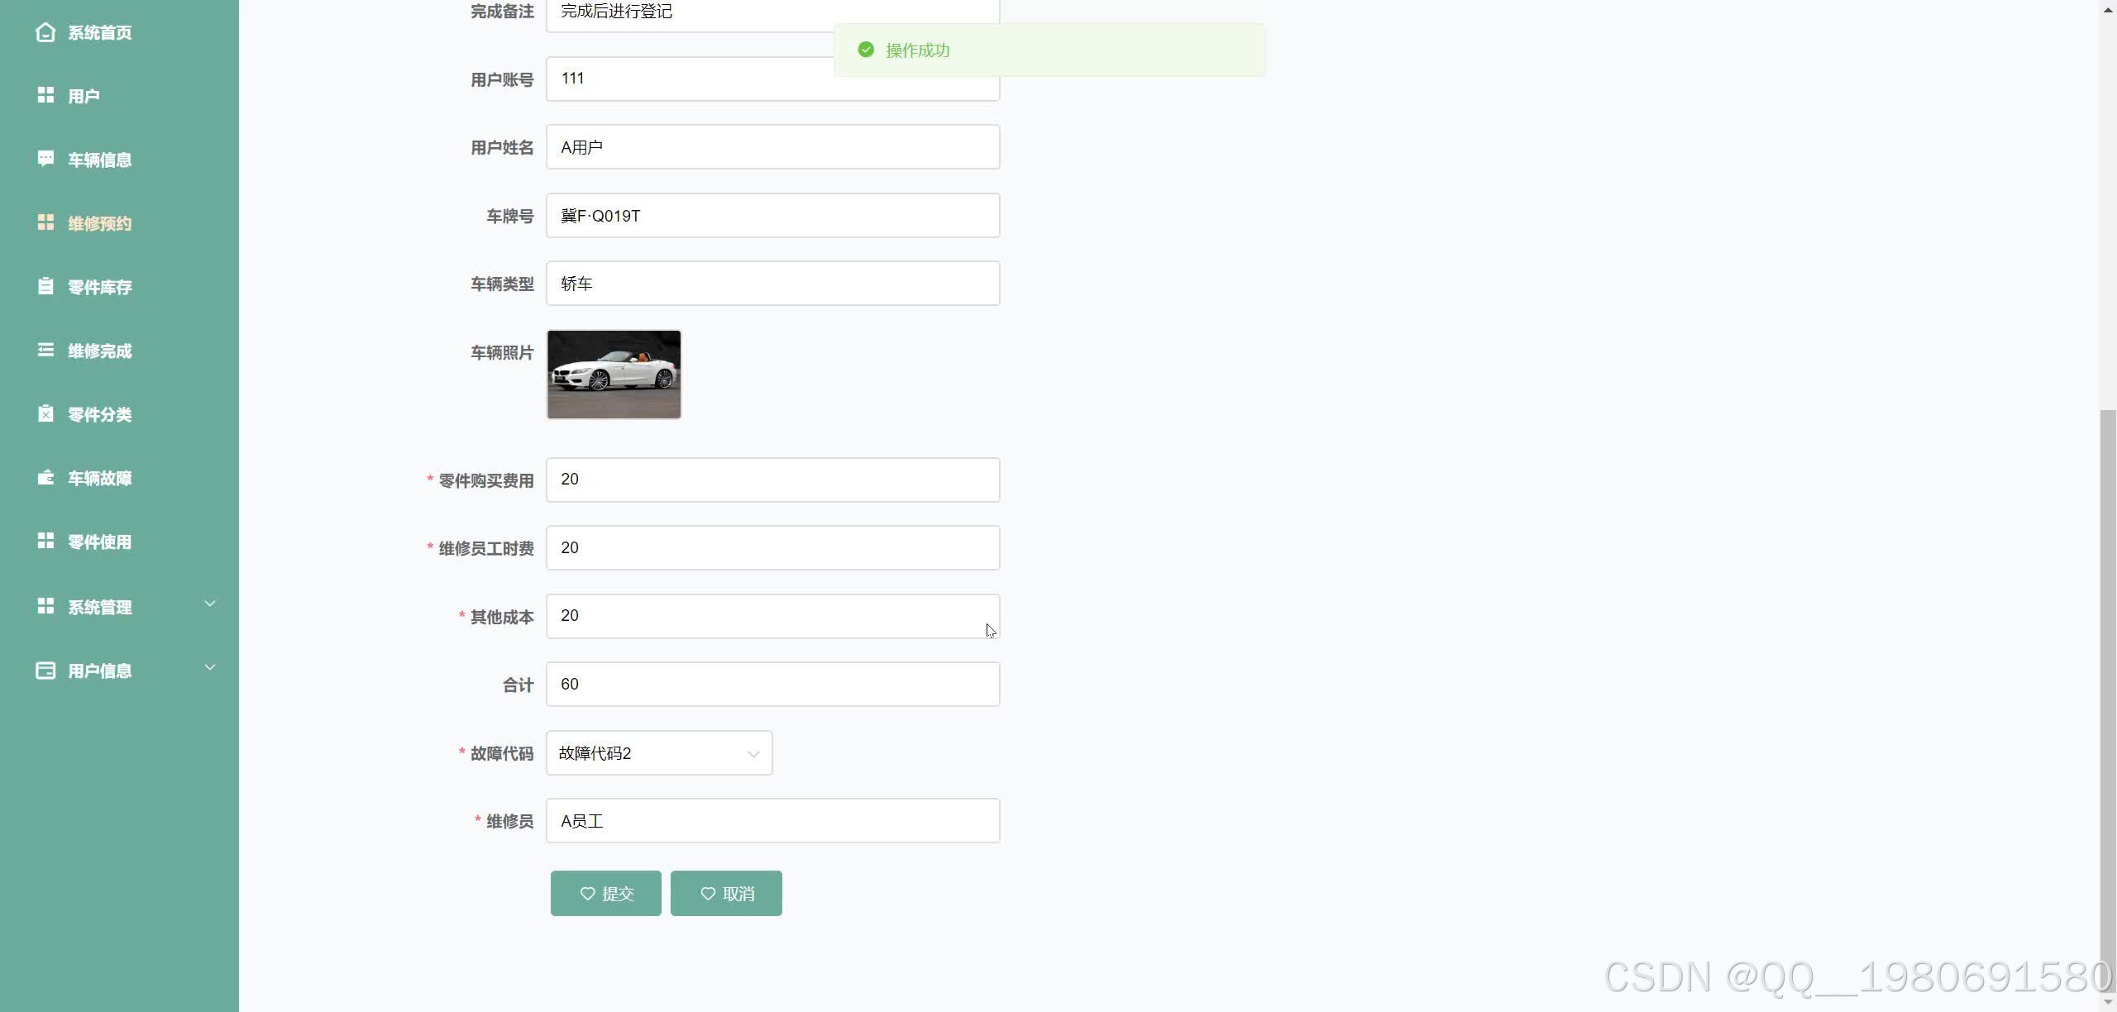This screenshot has height=1012, width=2117.
Task: Click the white car photo thumbnail
Action: (614, 375)
